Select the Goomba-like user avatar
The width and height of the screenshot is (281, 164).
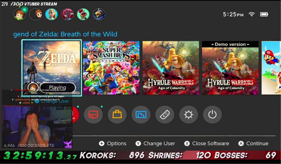[83, 14]
